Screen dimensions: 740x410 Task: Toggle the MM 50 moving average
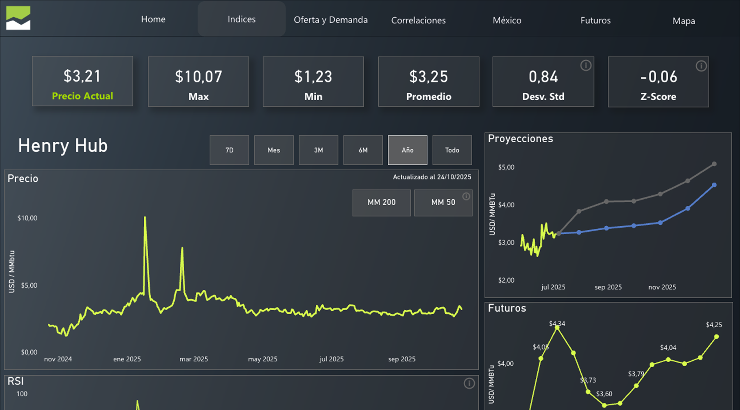(x=443, y=203)
